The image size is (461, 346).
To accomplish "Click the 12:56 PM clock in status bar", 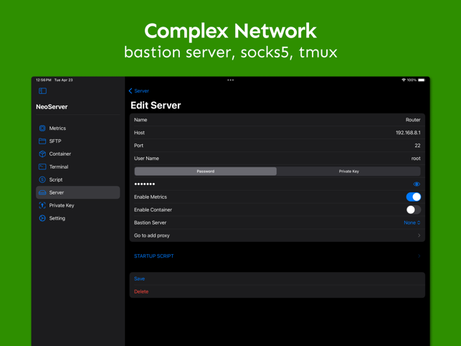I will tap(44, 80).
